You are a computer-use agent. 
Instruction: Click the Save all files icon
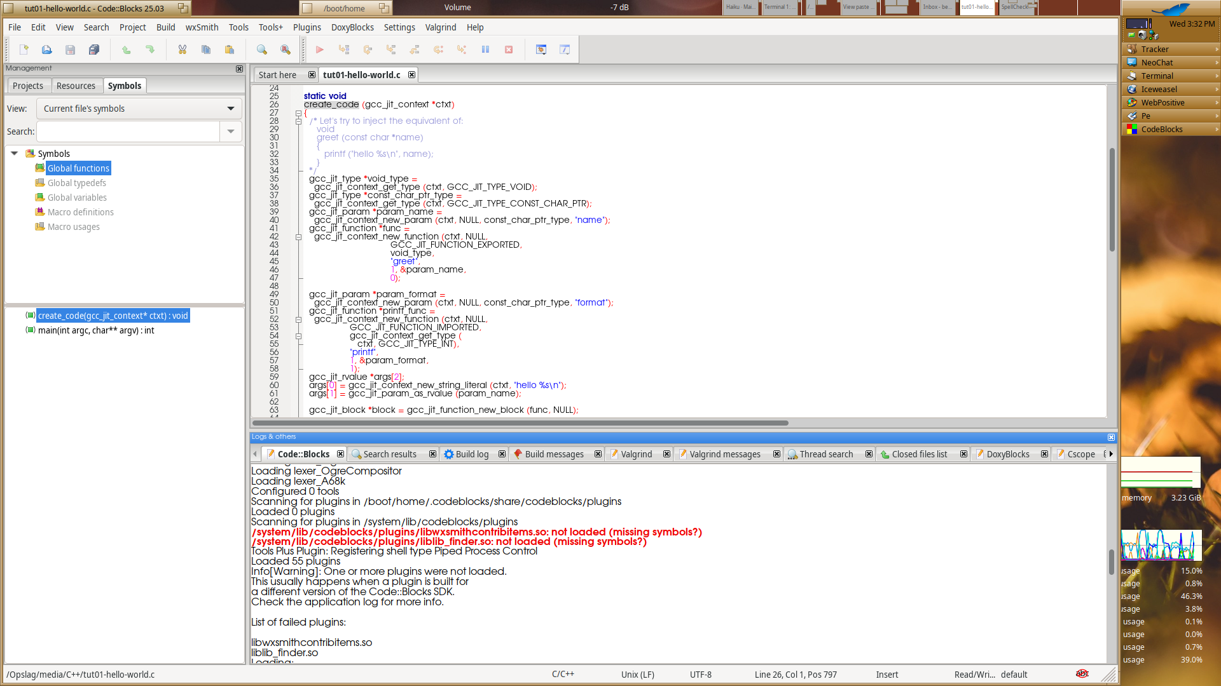(94, 50)
